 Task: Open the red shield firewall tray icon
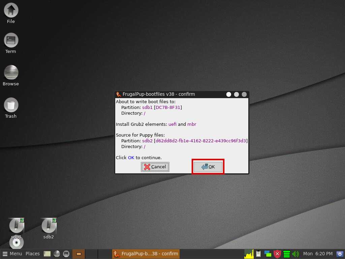click(277, 254)
